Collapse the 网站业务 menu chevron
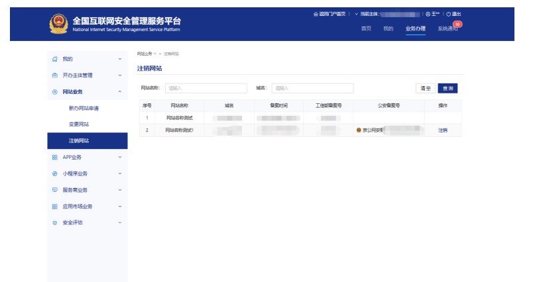Viewport: 533px width, 282px height. click(x=119, y=92)
